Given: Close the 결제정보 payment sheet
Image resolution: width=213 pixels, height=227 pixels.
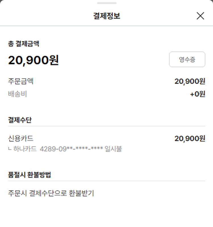Looking at the screenshot, I should coord(200,16).
